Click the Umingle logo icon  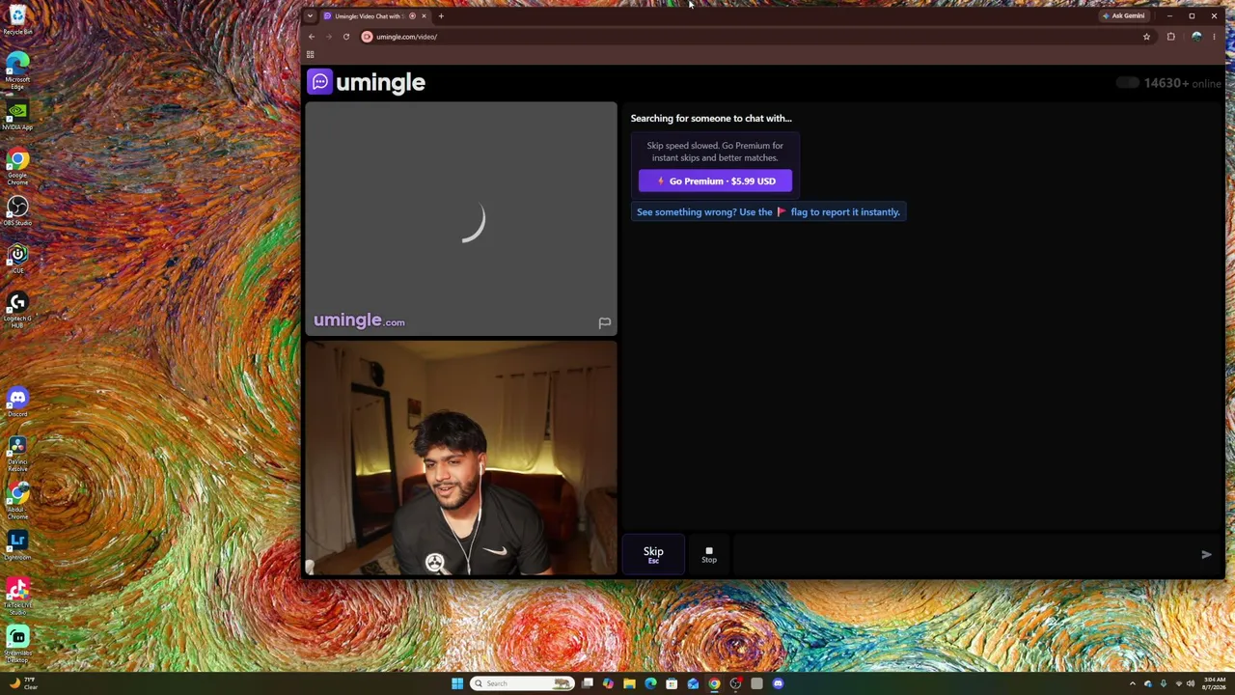pyautogui.click(x=320, y=82)
